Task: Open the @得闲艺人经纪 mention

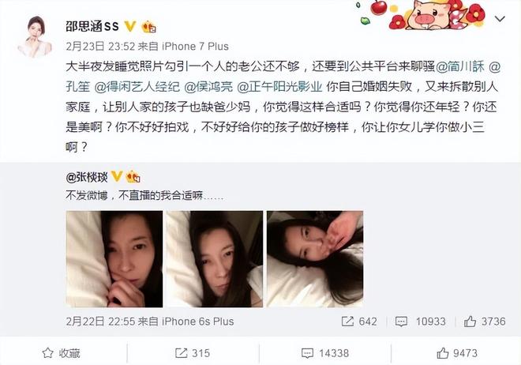Action: [x=137, y=87]
